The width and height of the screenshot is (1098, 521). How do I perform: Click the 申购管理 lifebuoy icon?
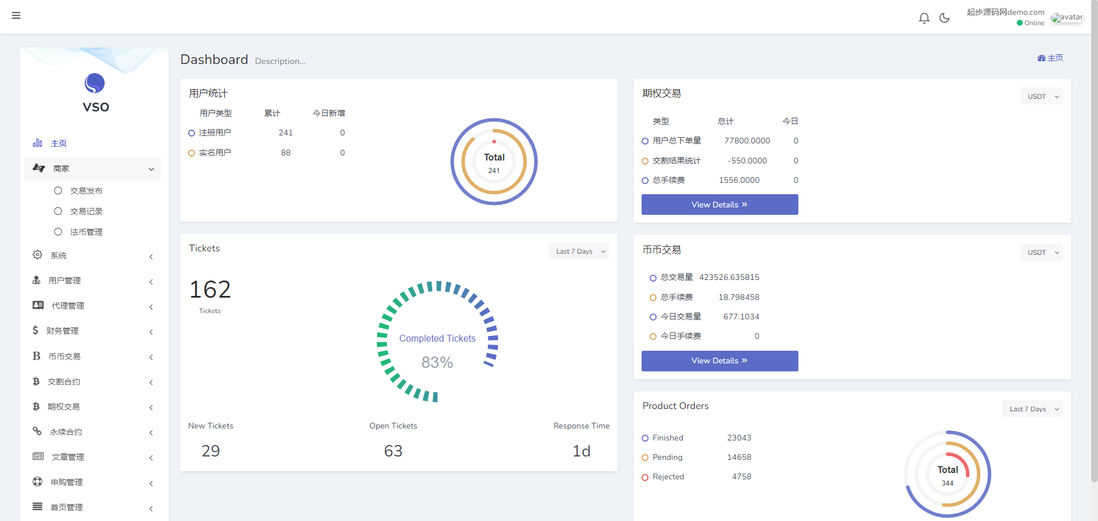click(x=38, y=482)
